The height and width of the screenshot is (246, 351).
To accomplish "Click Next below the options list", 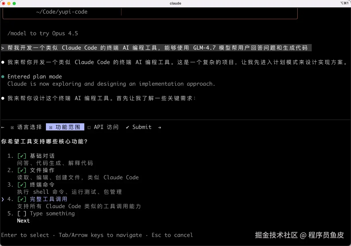I will [x=24, y=221].
